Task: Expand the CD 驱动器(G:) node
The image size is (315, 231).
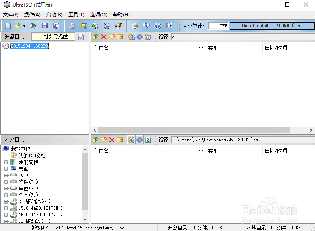Action: (6, 201)
